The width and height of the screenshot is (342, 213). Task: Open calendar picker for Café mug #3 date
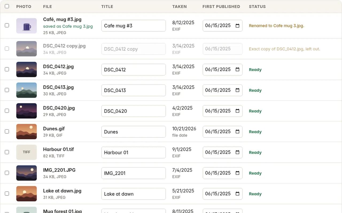[x=237, y=26]
